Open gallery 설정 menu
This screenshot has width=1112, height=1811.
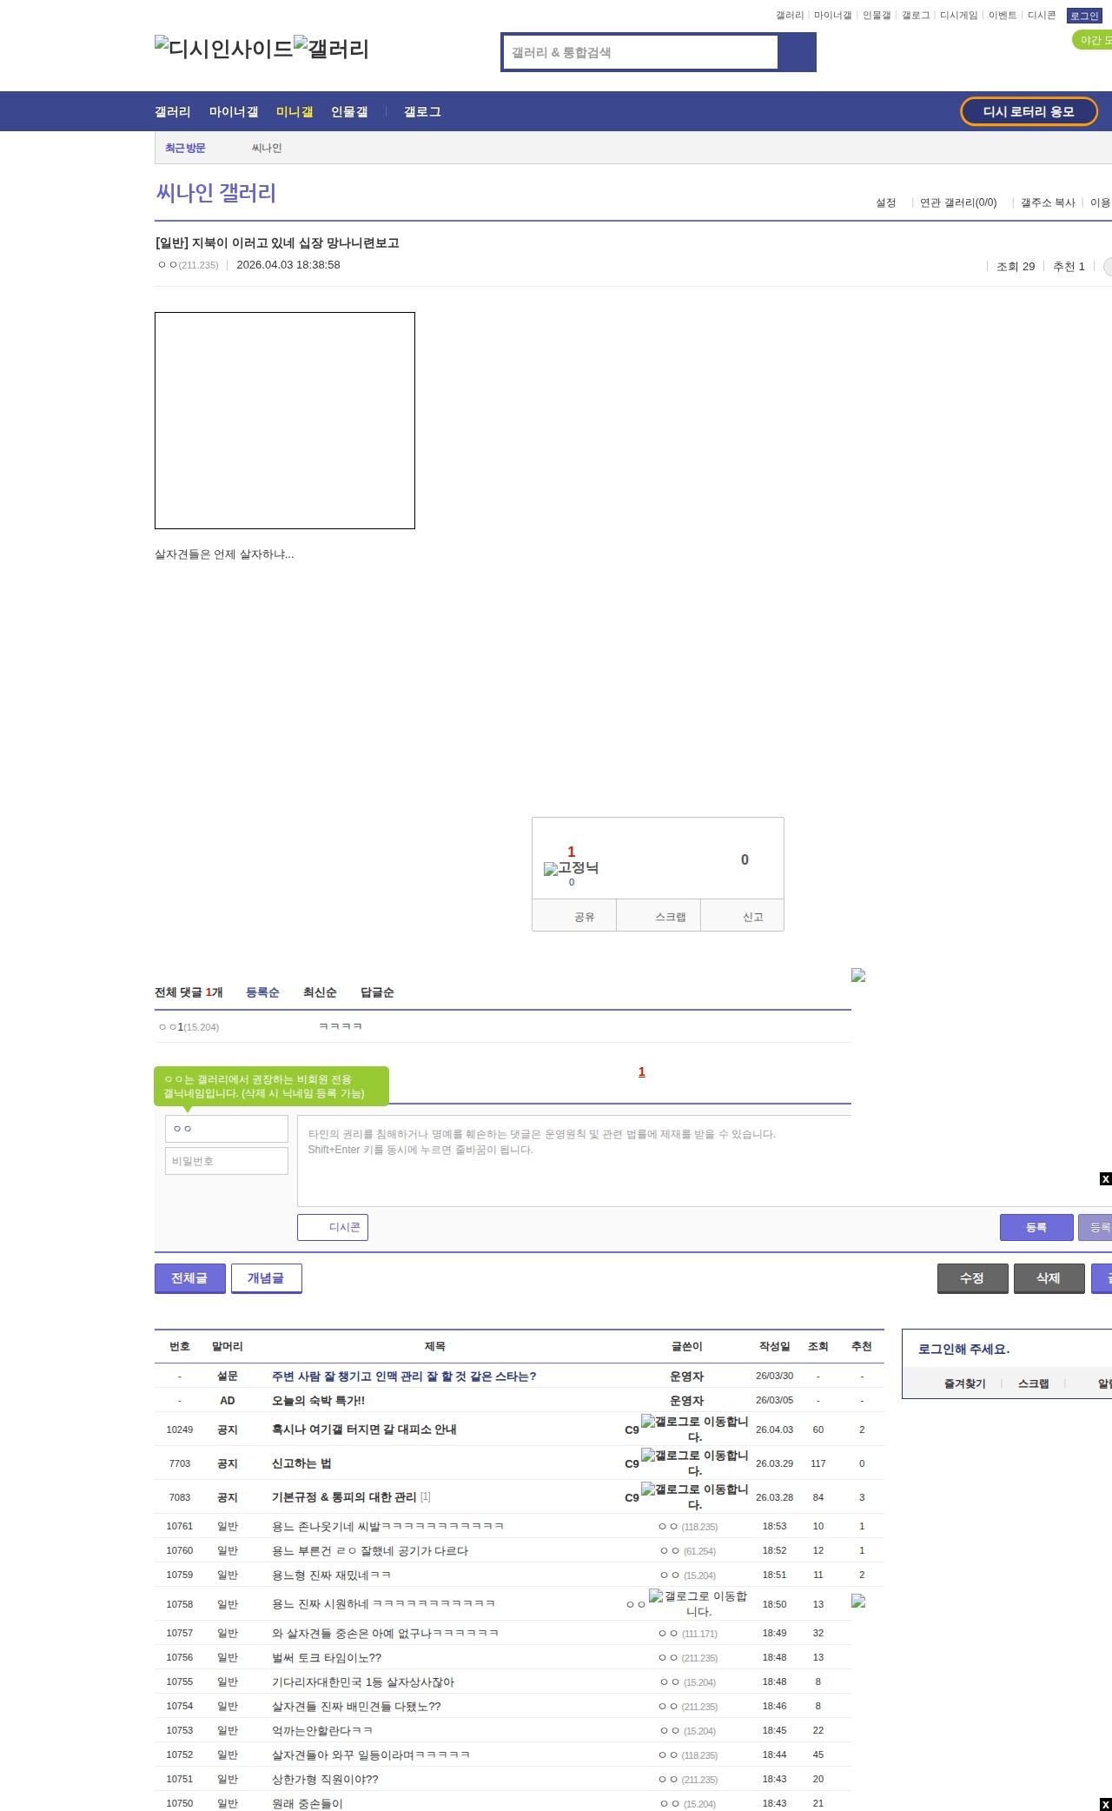tap(885, 202)
